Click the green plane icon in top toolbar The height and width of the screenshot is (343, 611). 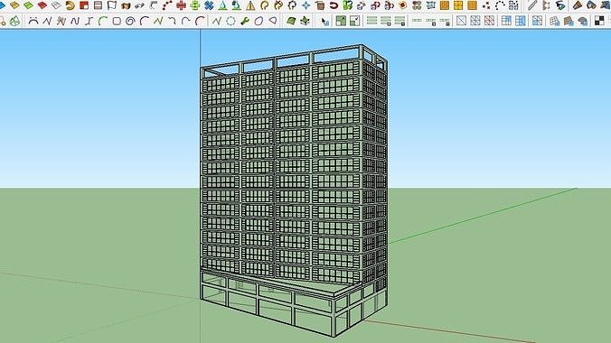(28, 5)
